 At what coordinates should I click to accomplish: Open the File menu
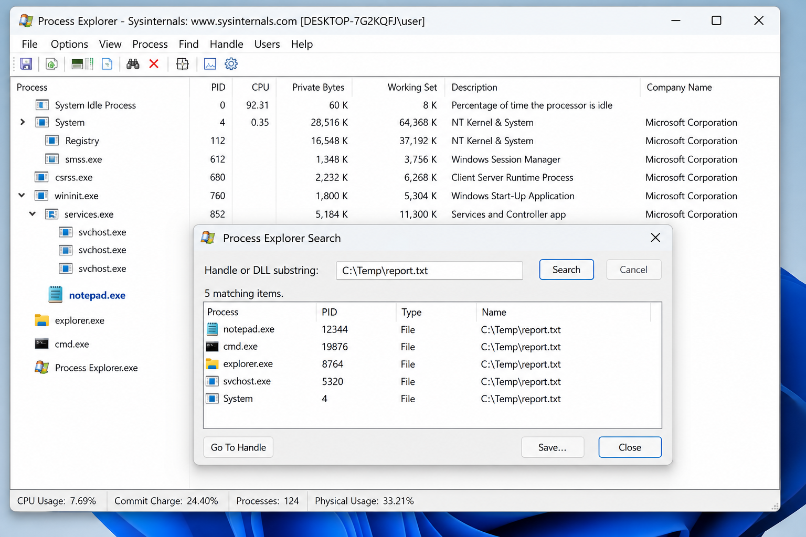pos(29,44)
